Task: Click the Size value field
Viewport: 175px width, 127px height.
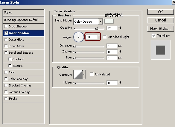Action: [112, 58]
